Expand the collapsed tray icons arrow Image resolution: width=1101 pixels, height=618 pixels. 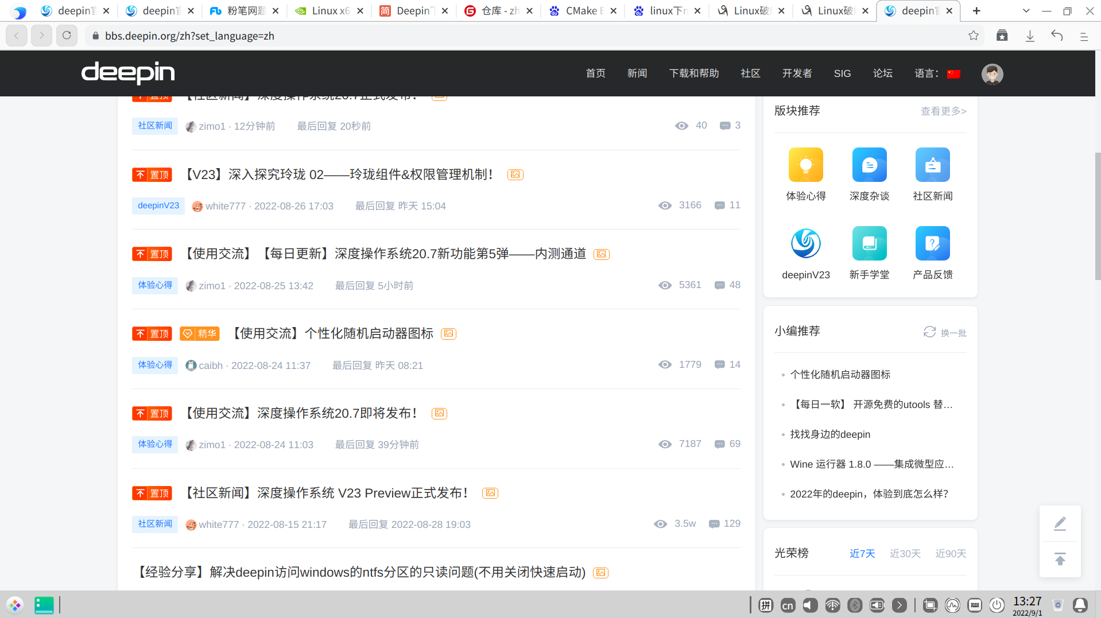pos(900,605)
